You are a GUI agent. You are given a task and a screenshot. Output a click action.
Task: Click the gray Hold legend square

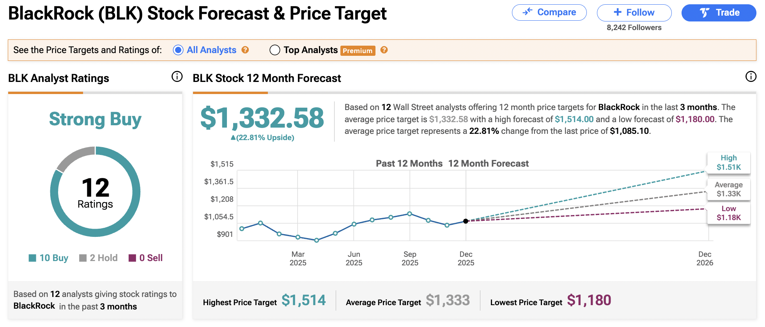[x=83, y=258]
